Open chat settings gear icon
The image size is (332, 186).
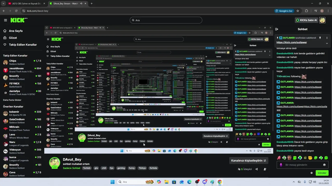(x=312, y=173)
